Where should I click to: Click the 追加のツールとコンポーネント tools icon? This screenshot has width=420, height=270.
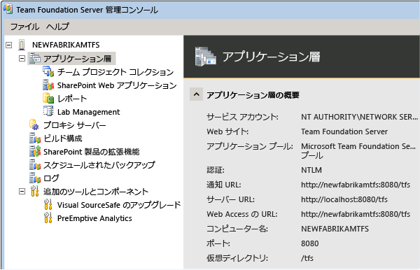[x=34, y=192]
